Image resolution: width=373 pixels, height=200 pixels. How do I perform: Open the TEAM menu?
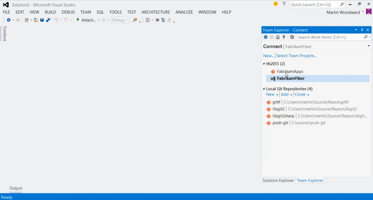[86, 12]
